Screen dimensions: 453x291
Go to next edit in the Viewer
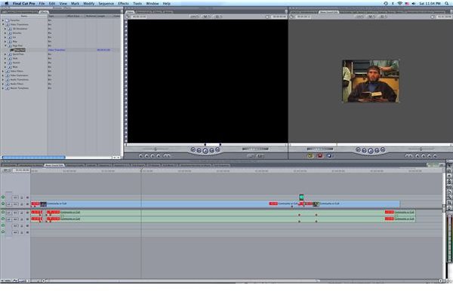point(217,150)
